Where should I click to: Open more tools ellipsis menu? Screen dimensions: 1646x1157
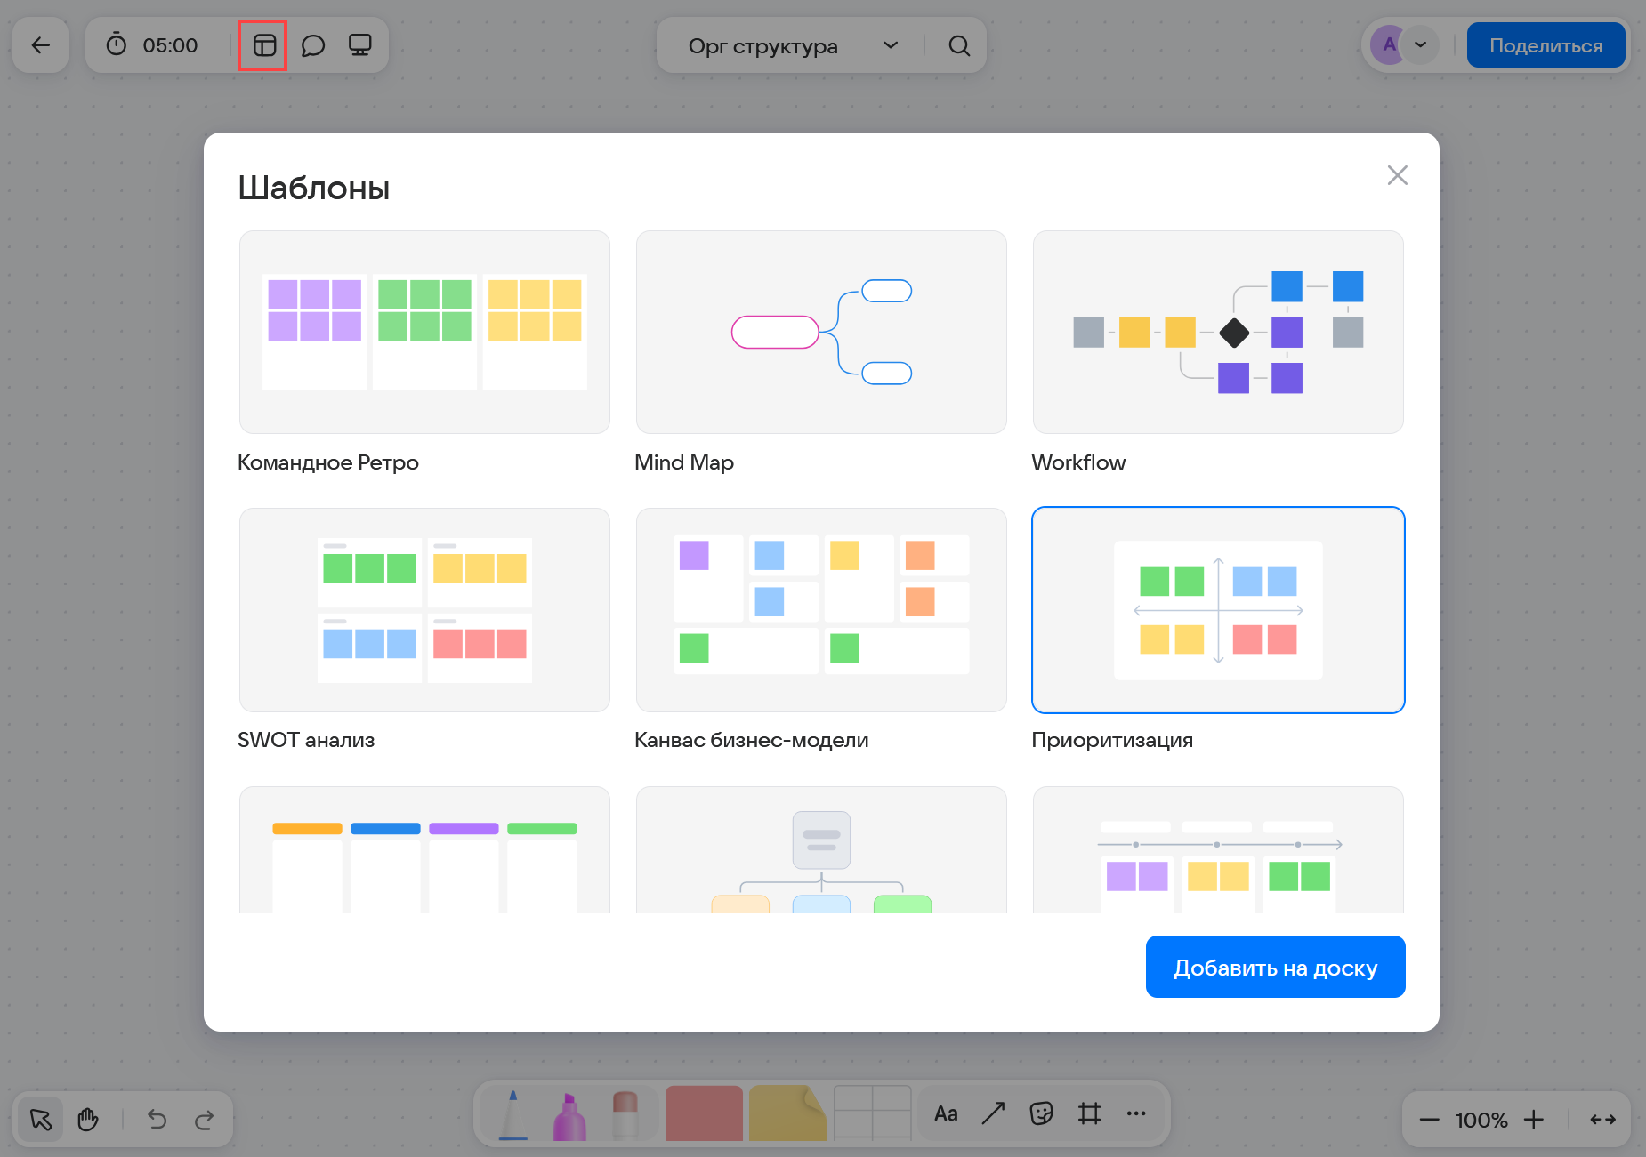tap(1136, 1113)
